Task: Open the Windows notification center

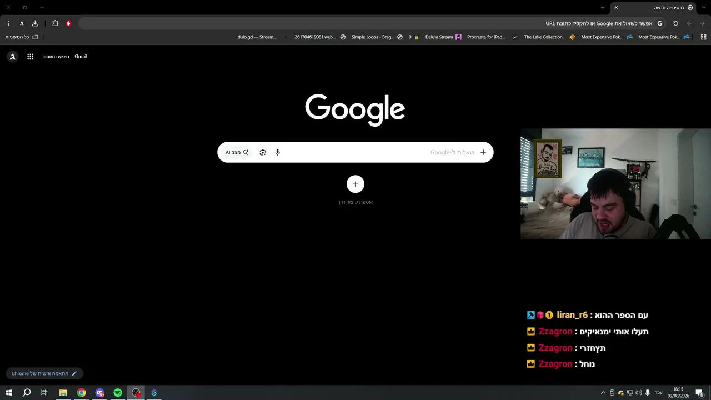Action: 700,393
